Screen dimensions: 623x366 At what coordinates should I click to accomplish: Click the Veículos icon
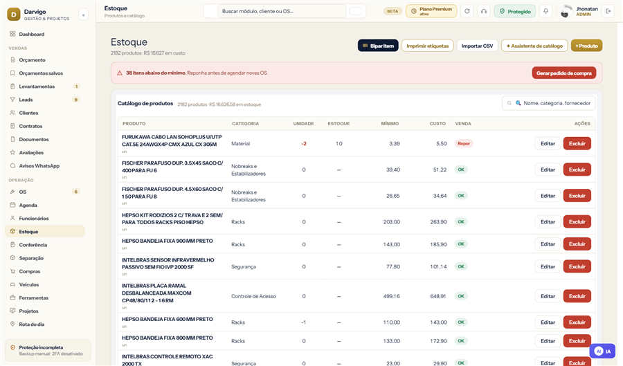[12, 284]
